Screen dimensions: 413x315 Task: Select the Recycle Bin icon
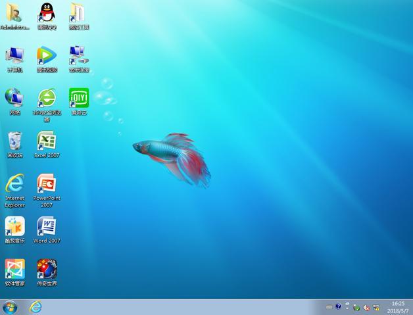point(14,141)
